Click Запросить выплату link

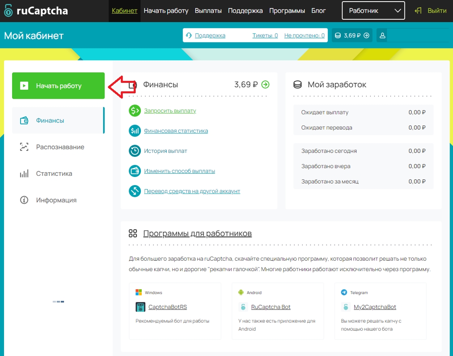(x=170, y=110)
